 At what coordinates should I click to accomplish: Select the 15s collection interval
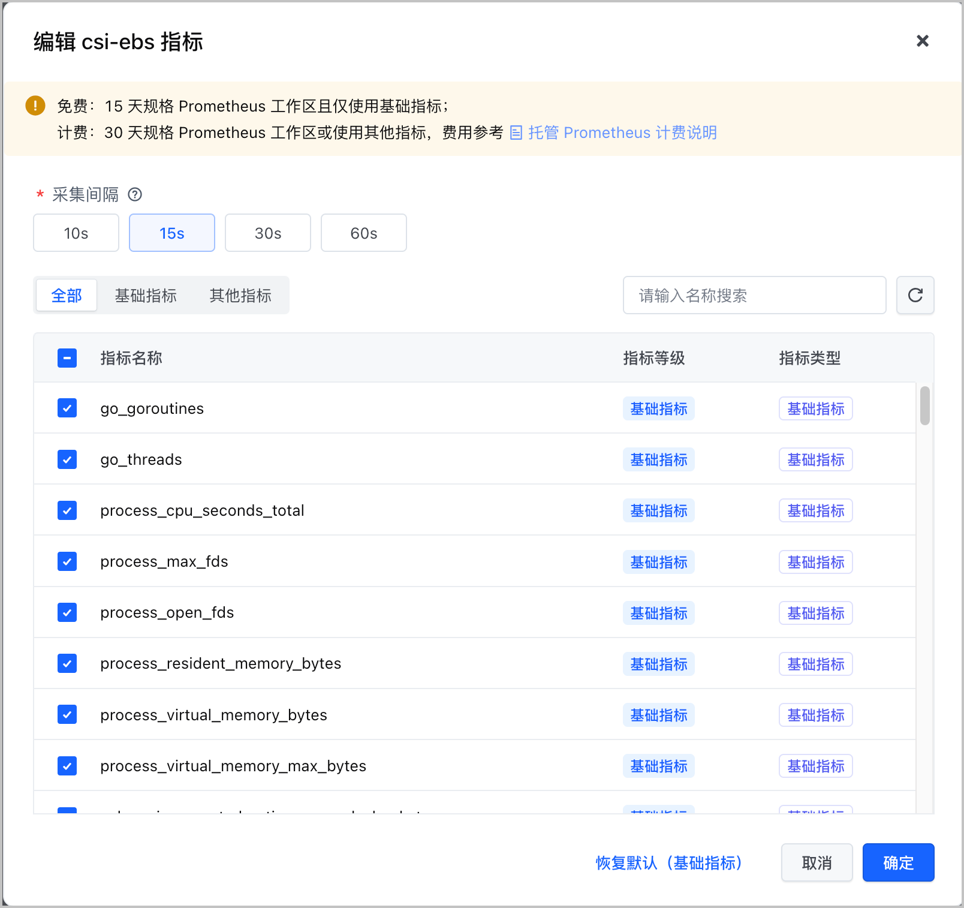pos(172,233)
